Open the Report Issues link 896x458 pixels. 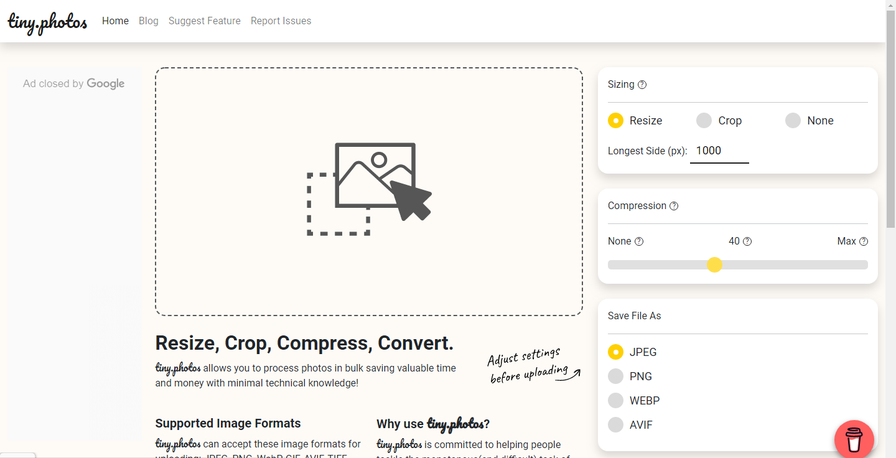[x=281, y=21]
